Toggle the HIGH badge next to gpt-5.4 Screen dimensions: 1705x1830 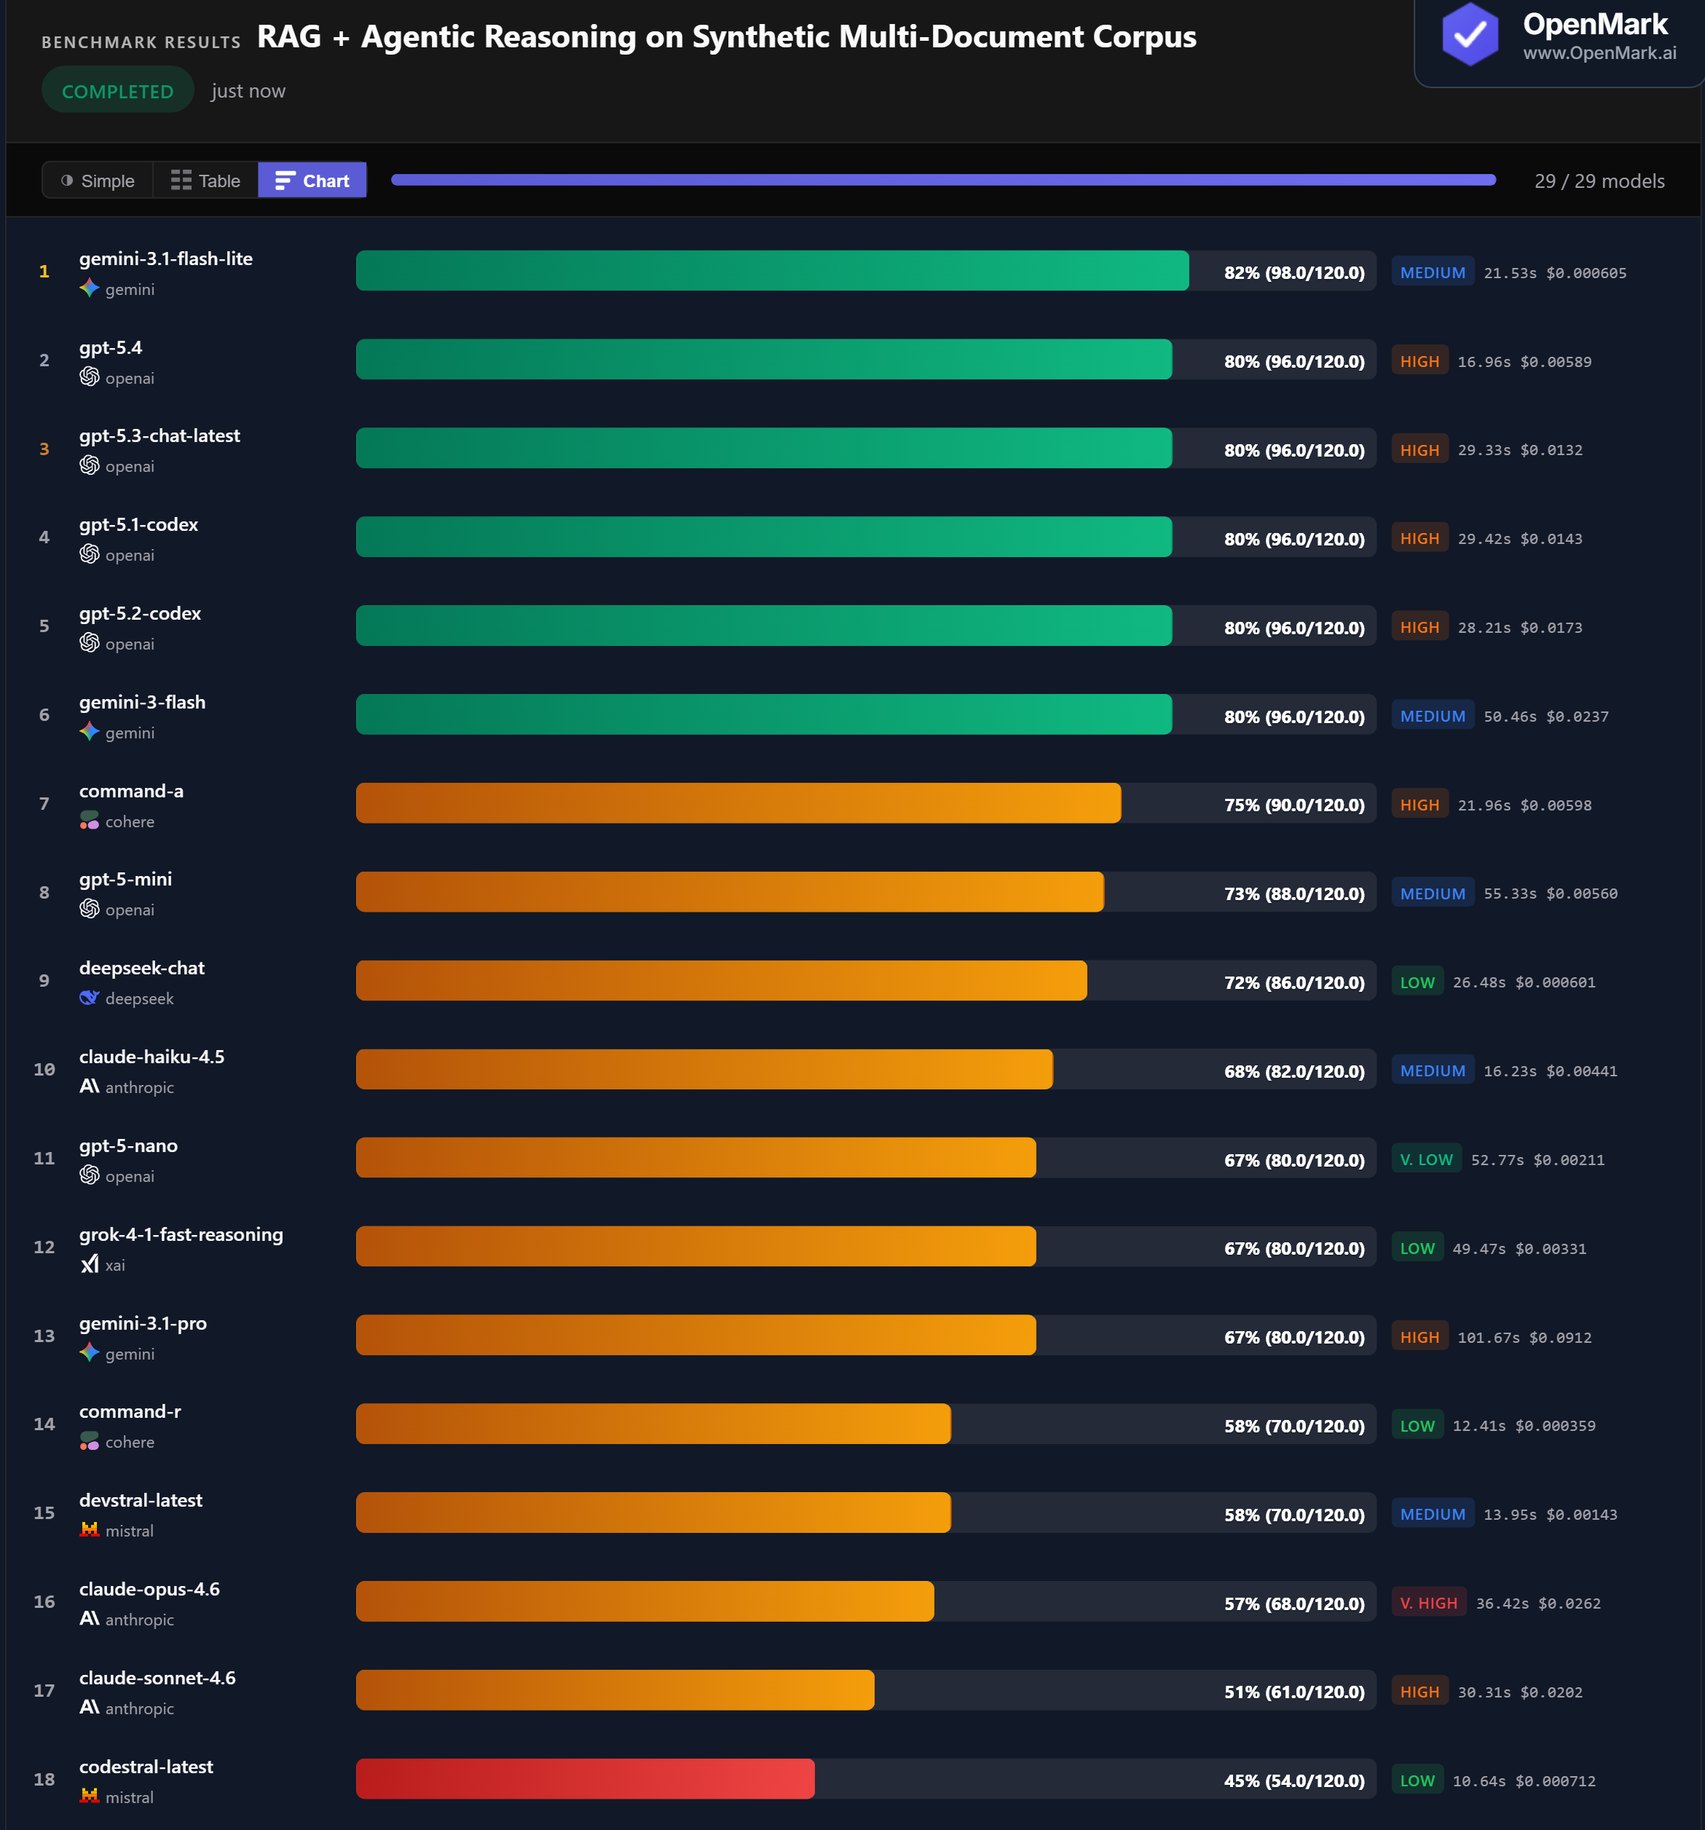click(x=1419, y=361)
